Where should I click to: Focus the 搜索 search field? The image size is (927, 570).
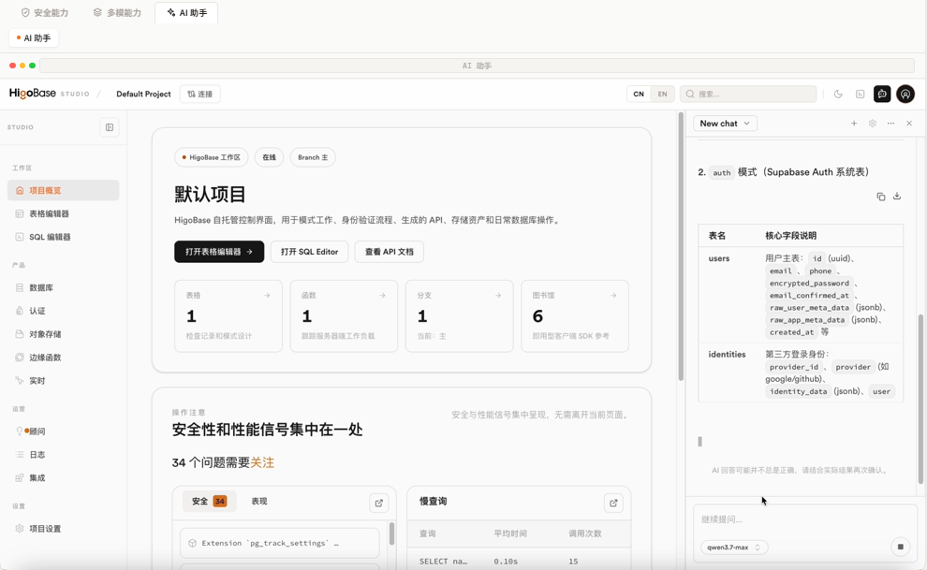tap(748, 94)
